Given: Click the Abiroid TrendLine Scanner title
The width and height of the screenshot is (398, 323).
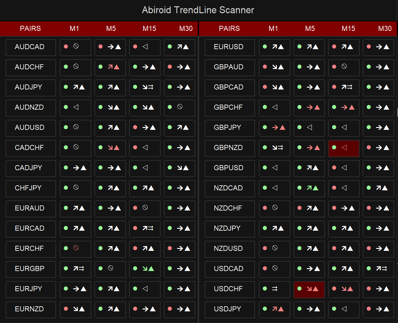Looking at the screenshot, I should click(198, 10).
